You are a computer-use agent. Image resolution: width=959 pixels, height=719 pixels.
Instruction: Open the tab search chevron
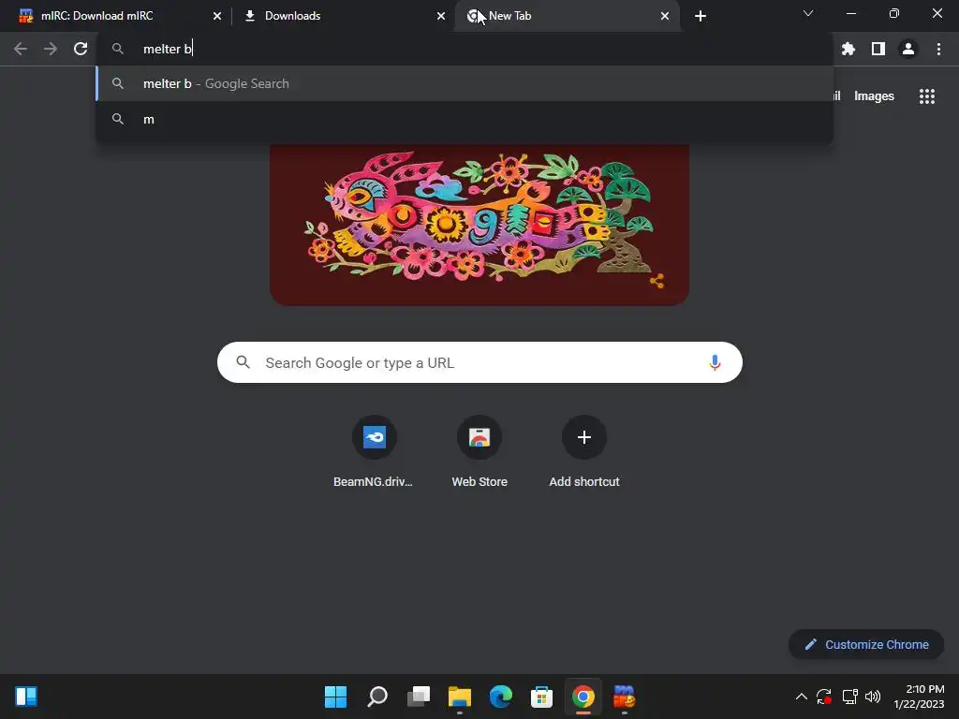(808, 13)
